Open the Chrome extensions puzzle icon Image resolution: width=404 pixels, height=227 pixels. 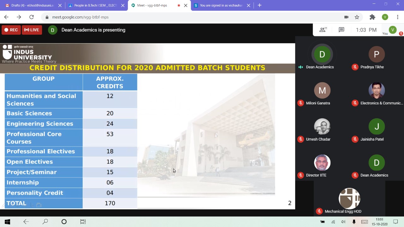tap(372, 17)
